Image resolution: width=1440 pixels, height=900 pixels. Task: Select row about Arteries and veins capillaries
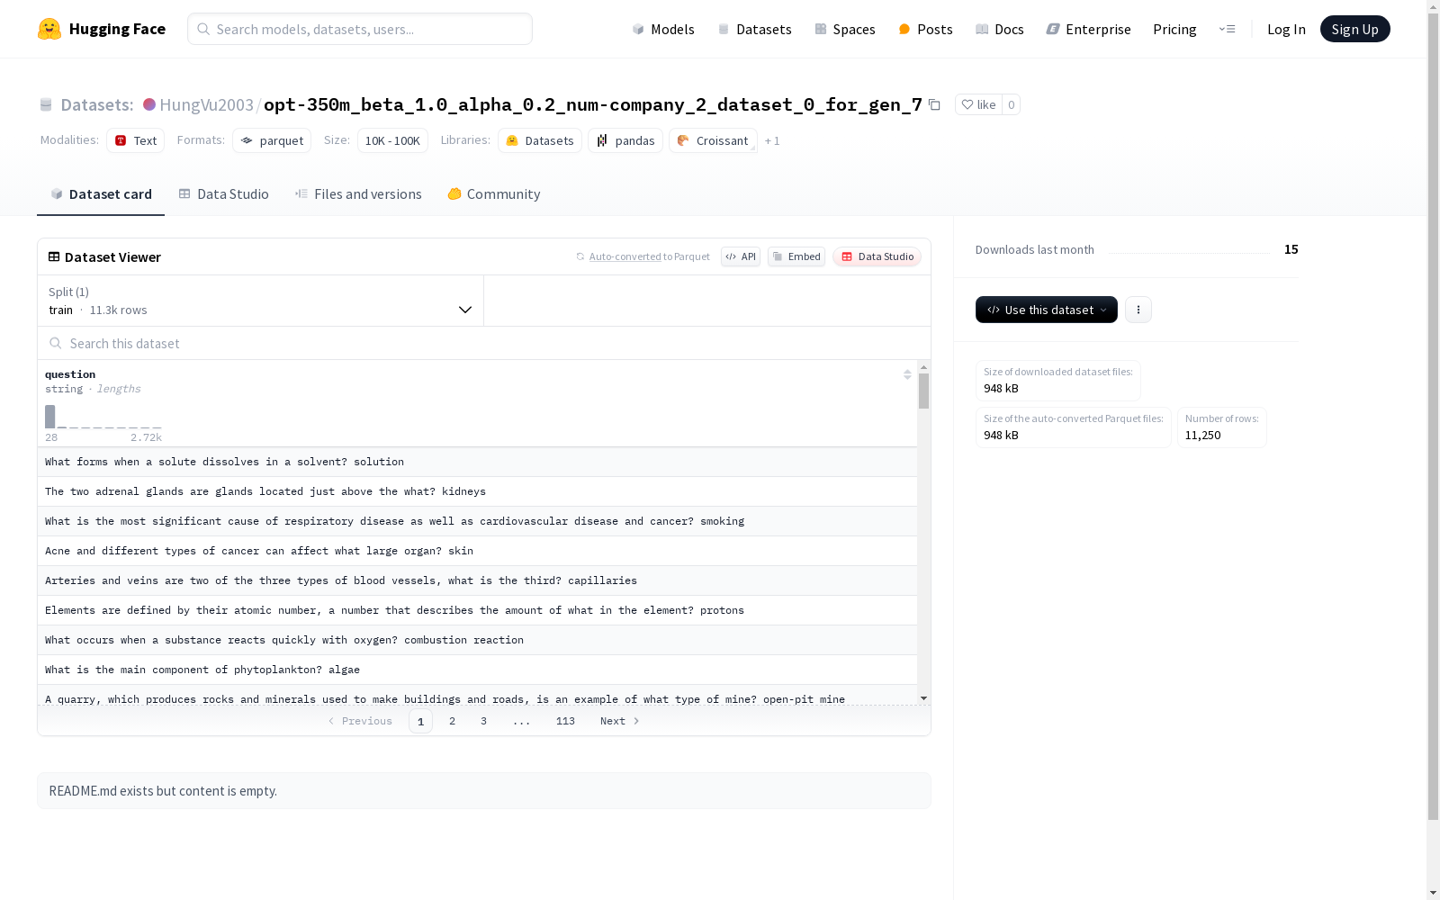coord(477,580)
